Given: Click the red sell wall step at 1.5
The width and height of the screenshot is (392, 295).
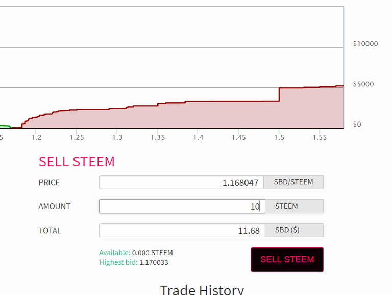Looking at the screenshot, I should coord(279,94).
